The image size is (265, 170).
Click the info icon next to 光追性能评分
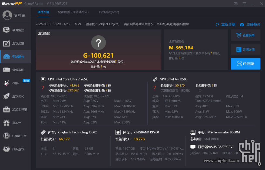point(200,90)
